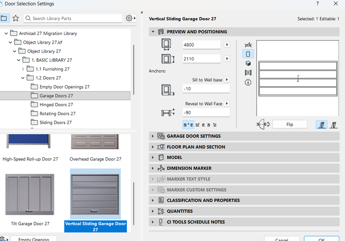Expand DIMENSION MARKER panel
Image resolution: width=345 pixels, height=241 pixels.
[244, 168]
